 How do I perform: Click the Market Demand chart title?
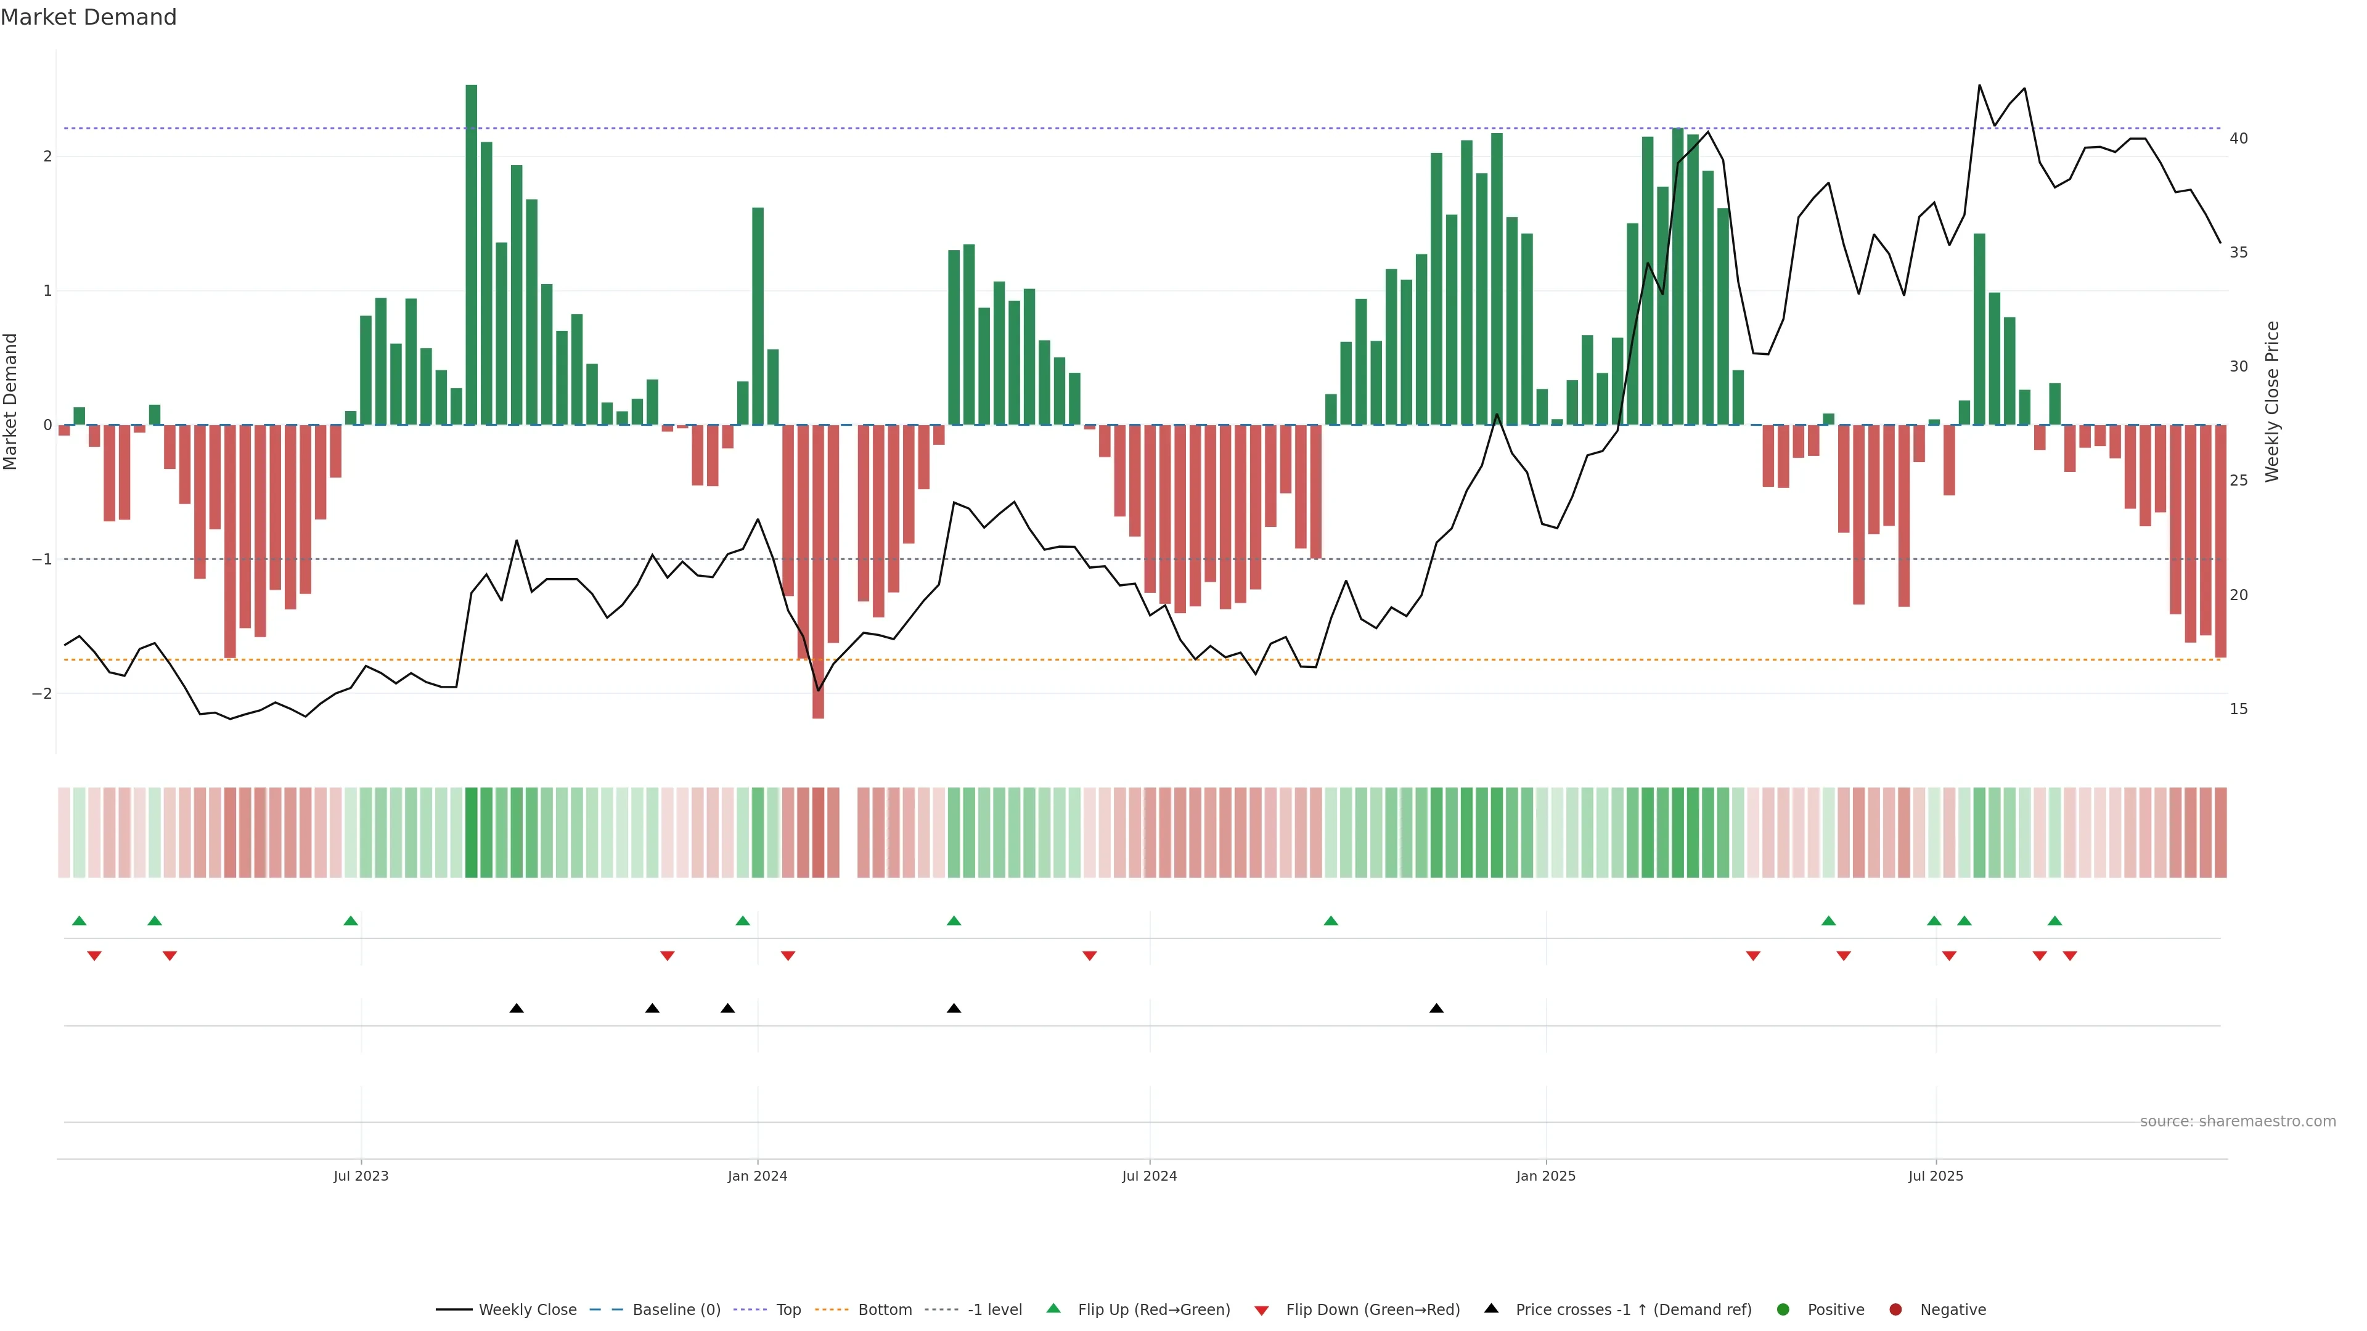[x=88, y=17]
